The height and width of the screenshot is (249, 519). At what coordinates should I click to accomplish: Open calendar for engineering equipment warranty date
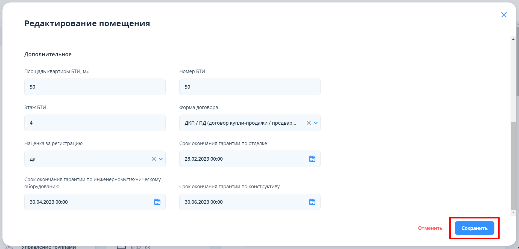tap(157, 202)
